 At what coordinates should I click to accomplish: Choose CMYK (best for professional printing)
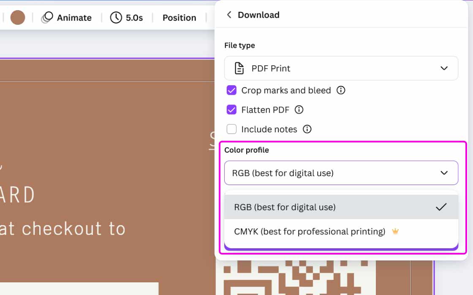point(310,231)
